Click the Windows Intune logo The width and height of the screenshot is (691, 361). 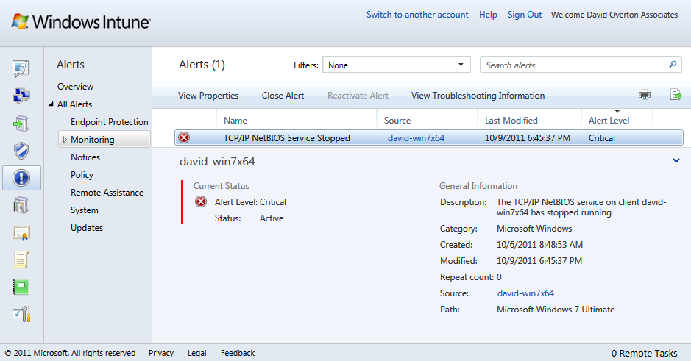coord(81,21)
